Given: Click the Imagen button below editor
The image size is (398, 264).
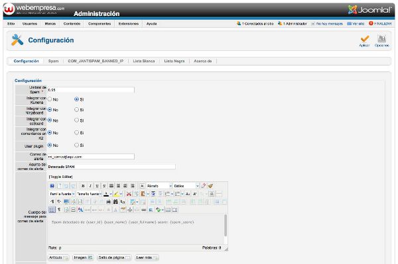Looking at the screenshot, I should click(x=83, y=257).
